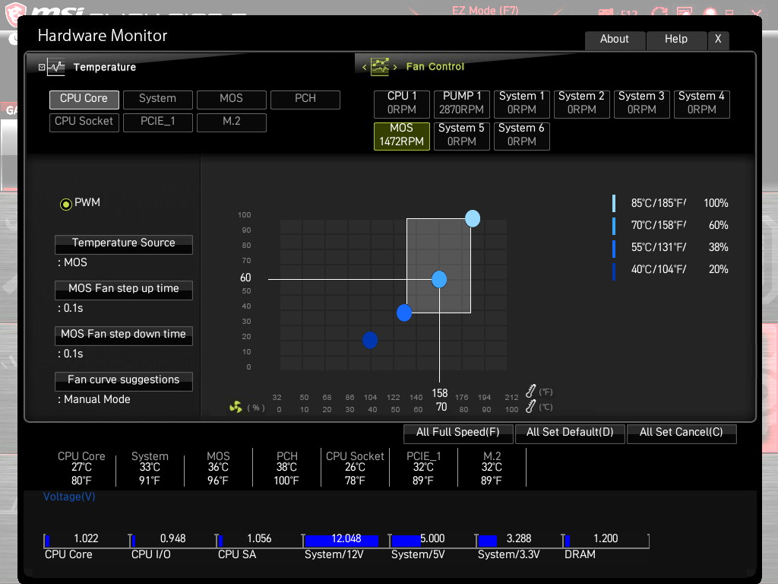Select the System 5 fan tab
This screenshot has height=584, width=778.
461,135
